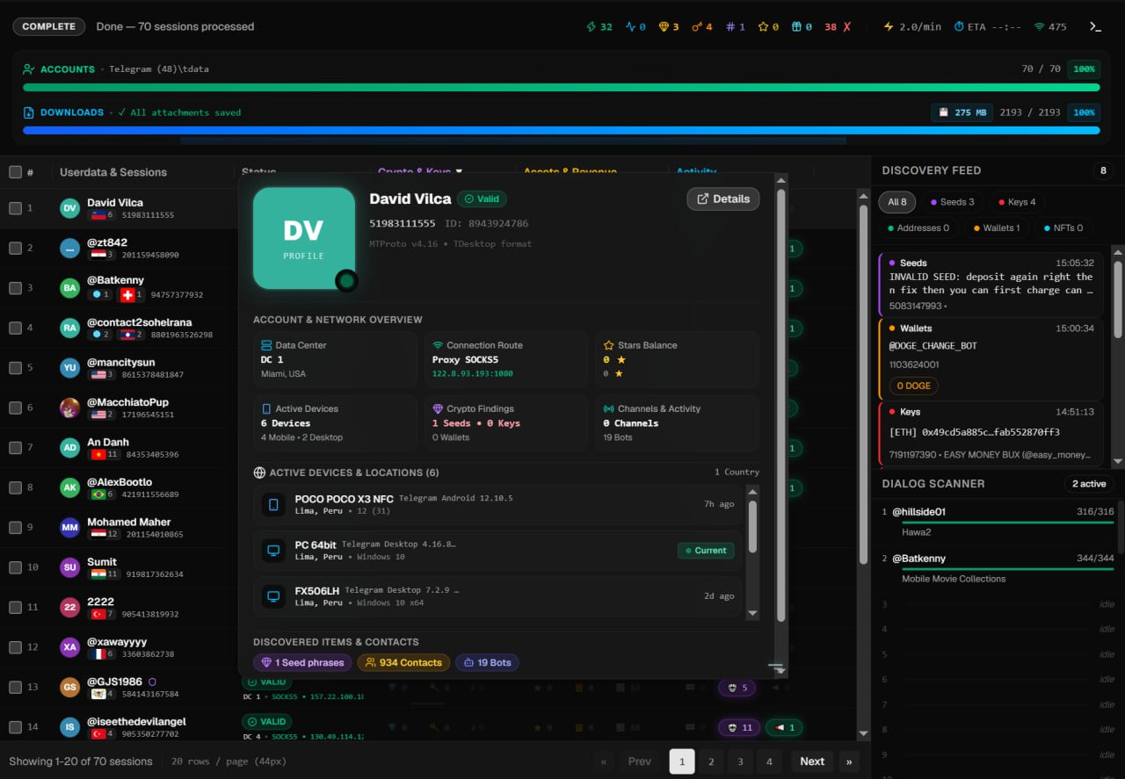The width and height of the screenshot is (1125, 779).
Task: Tick the checkbox for the @mancitysun row
Action: 15,368
